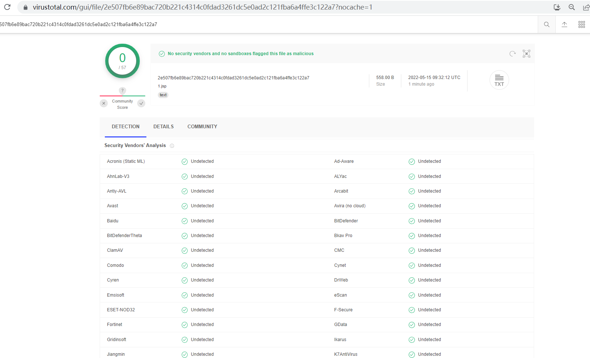The width and height of the screenshot is (590, 358).
Task: Vote harmless with the checkmark community icon
Action: click(x=141, y=103)
